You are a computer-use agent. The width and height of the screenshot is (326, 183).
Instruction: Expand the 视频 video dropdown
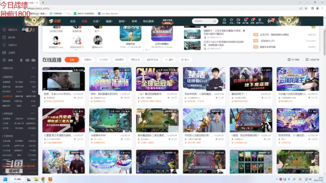pyautogui.click(x=109, y=21)
